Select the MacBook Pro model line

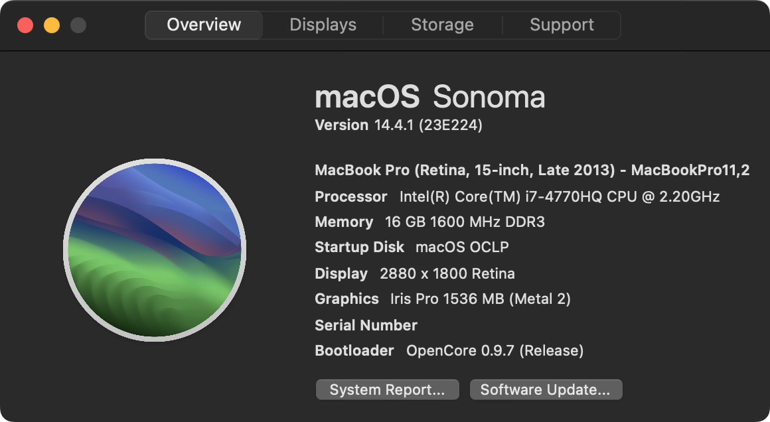532,170
